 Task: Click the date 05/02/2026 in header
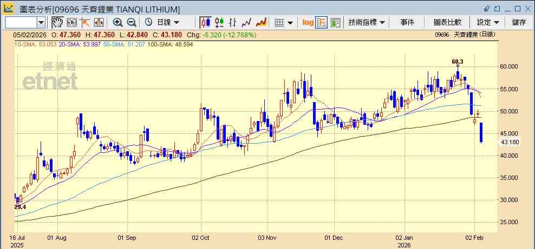(29, 35)
